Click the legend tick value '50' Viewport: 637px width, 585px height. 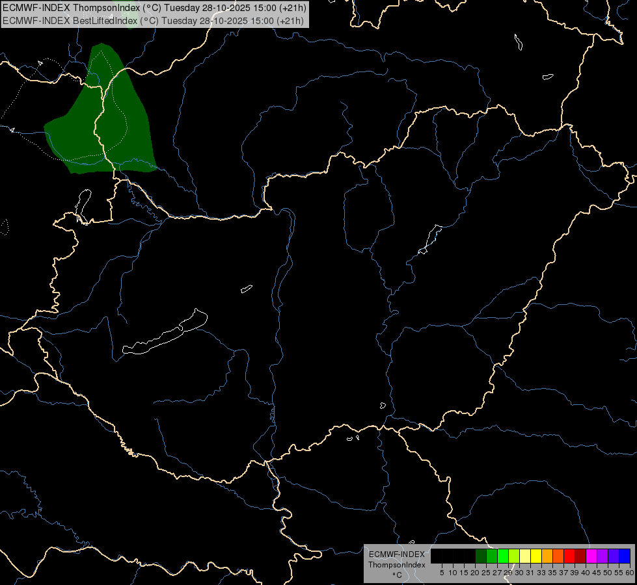(x=607, y=573)
